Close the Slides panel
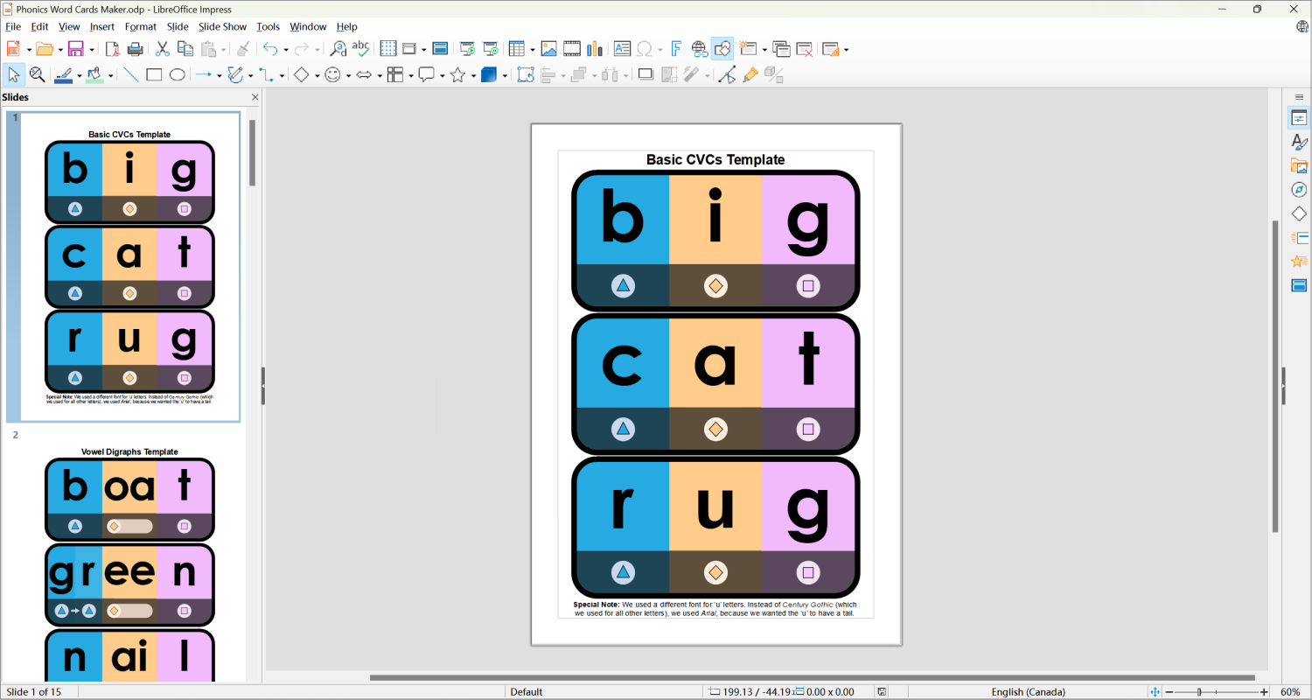This screenshot has width=1312, height=700. (x=255, y=97)
